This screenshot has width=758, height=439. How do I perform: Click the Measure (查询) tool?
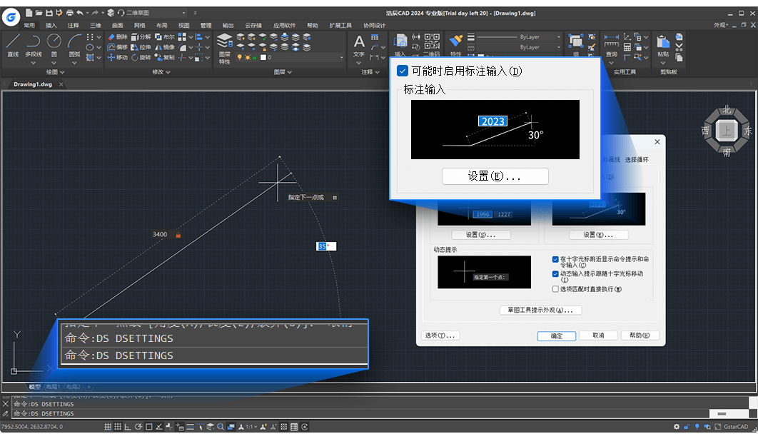point(611,45)
